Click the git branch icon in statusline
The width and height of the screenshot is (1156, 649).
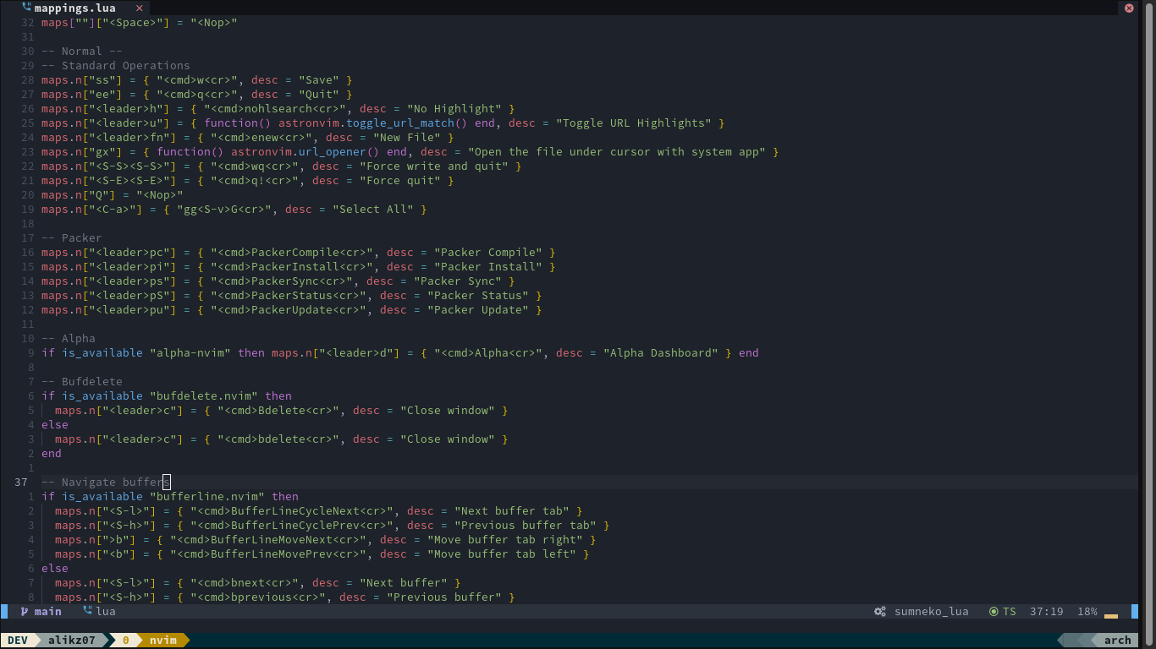pos(25,611)
